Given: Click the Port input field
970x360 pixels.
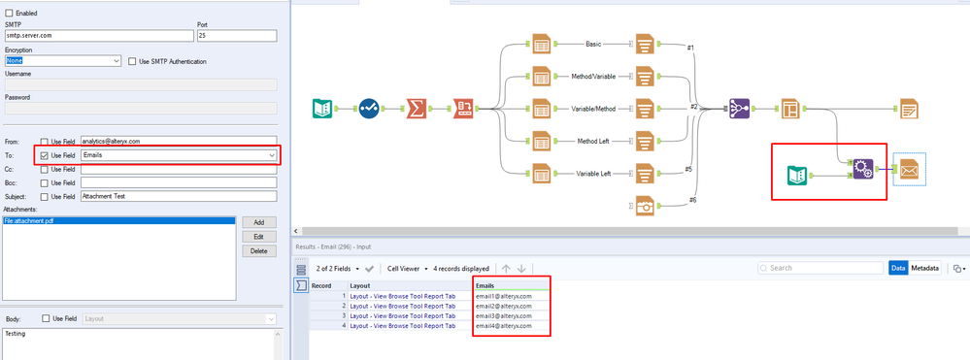Looking at the screenshot, I should (x=237, y=36).
